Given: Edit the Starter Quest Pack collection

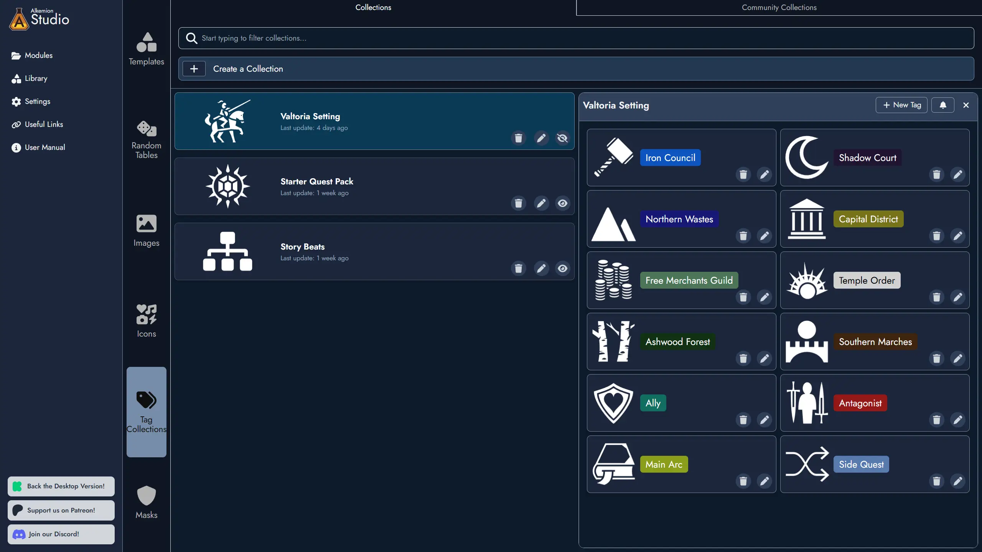Looking at the screenshot, I should pyautogui.click(x=541, y=203).
